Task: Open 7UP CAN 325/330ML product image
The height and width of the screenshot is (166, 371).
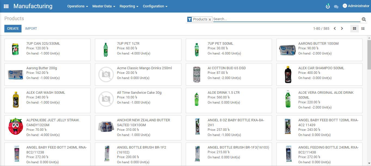Action: pos(16,50)
